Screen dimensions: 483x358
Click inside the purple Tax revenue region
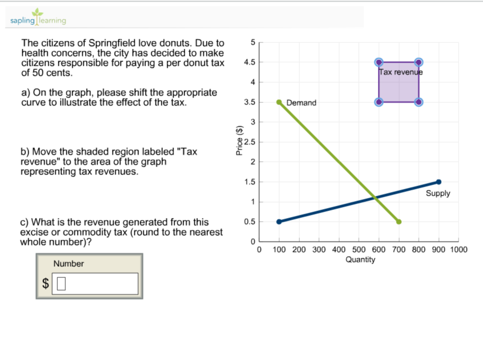pyautogui.click(x=398, y=88)
